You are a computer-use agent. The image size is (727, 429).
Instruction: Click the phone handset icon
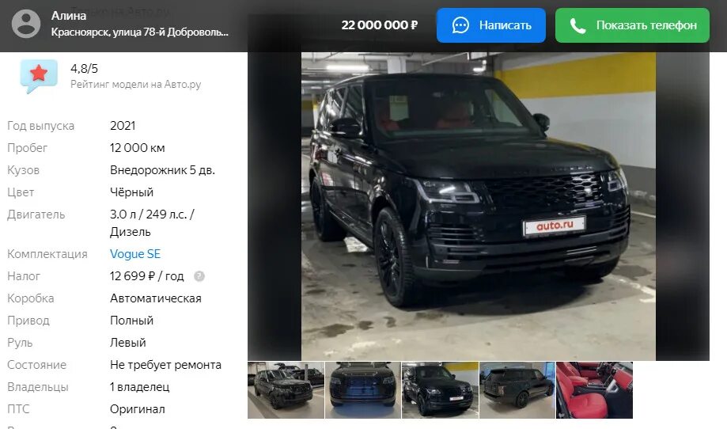(577, 25)
